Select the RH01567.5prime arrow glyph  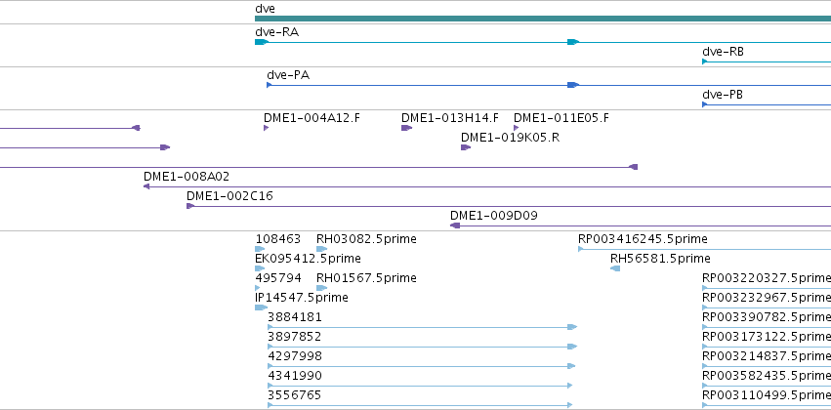point(321,288)
